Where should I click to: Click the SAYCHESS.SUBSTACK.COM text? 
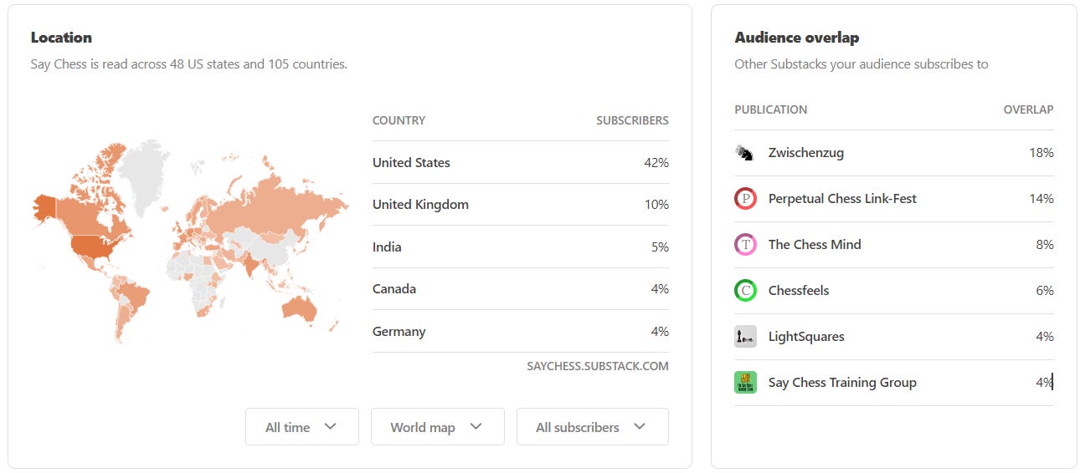pyautogui.click(x=598, y=366)
